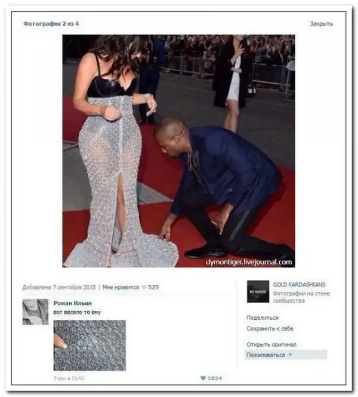Click the Мне нравится link
The height and width of the screenshot is (397, 358).
121,287
